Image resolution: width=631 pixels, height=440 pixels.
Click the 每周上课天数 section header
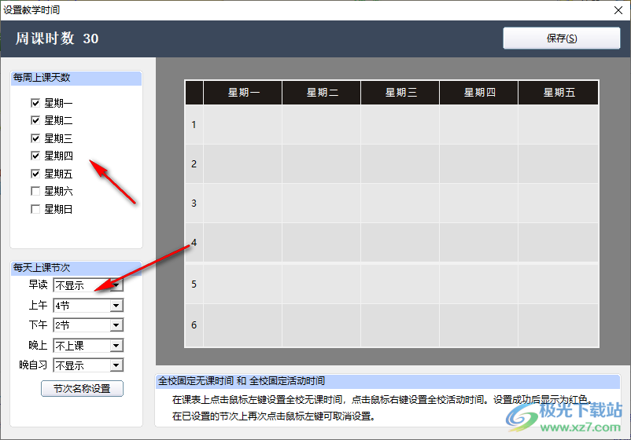click(76, 78)
